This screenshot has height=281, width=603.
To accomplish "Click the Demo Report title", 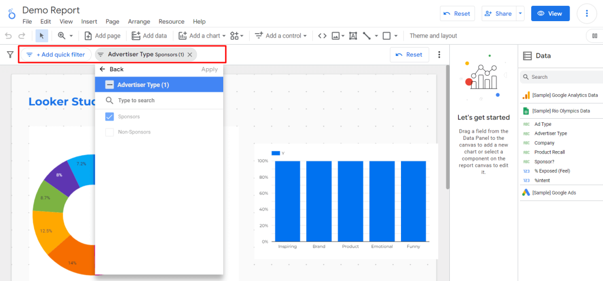I will pyautogui.click(x=51, y=10).
